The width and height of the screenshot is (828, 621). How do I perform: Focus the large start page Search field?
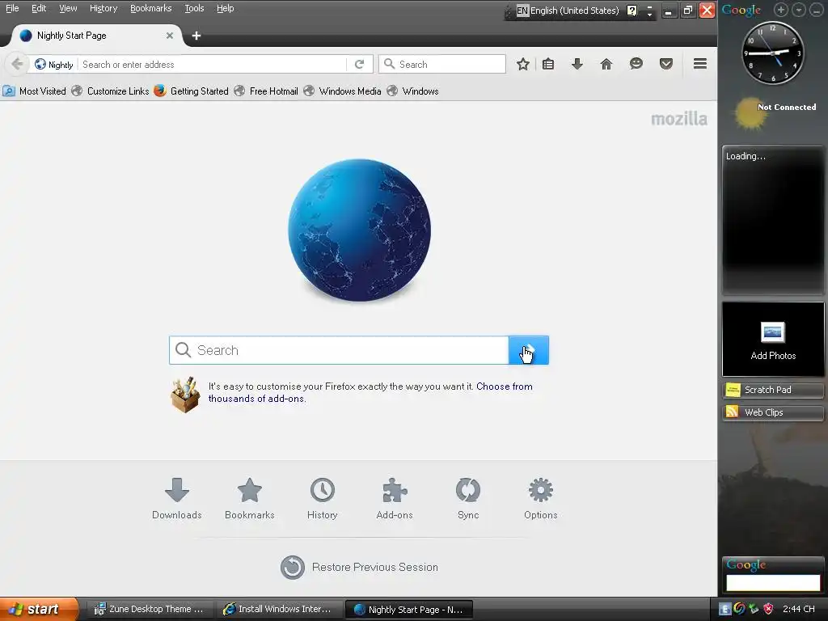coord(339,350)
